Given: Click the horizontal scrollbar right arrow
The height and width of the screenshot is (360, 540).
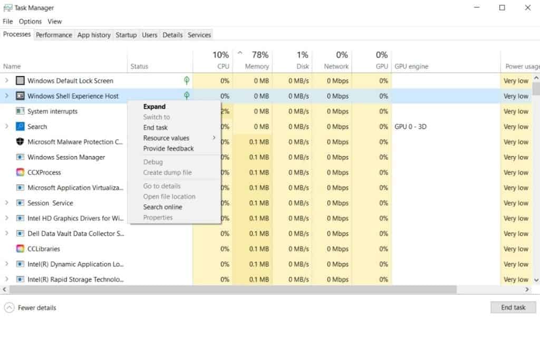Looking at the screenshot, I should (x=527, y=289).
